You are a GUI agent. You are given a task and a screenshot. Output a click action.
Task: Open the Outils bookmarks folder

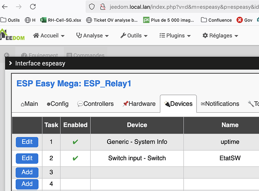pyautogui.click(x=10, y=20)
